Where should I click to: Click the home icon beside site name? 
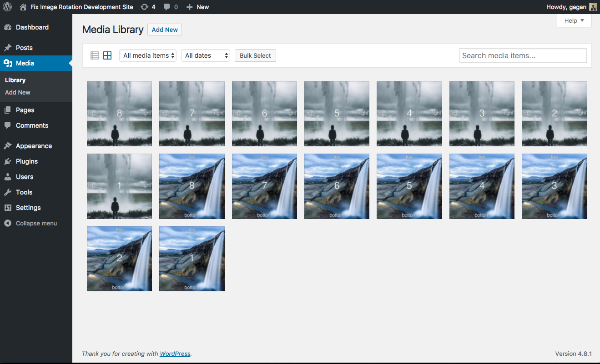pos(23,7)
